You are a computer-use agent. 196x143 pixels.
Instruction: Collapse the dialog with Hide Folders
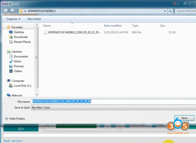point(15,119)
